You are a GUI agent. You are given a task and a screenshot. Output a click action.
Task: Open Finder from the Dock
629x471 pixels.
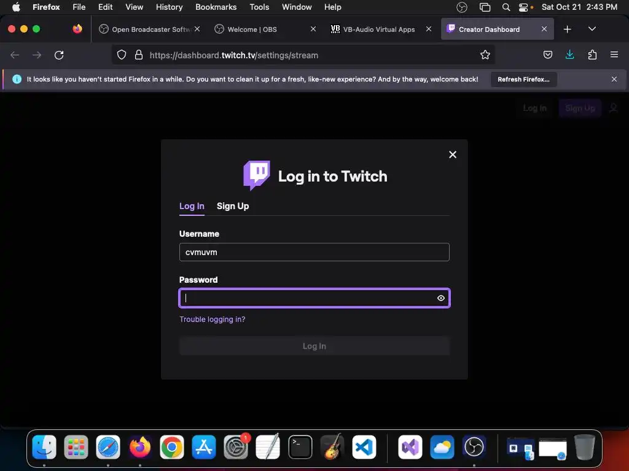44,446
